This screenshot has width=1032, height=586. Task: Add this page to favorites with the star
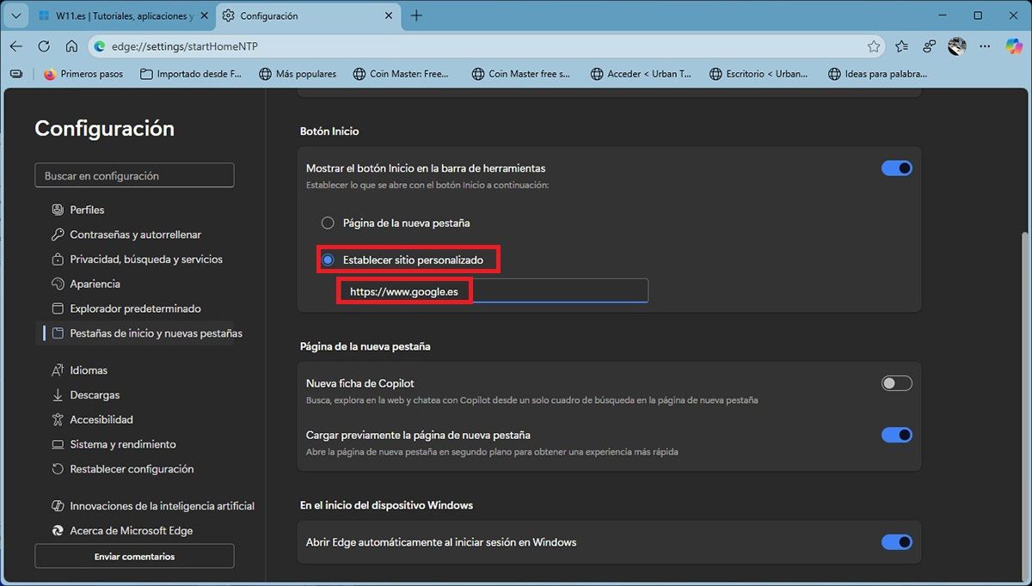pyautogui.click(x=874, y=46)
